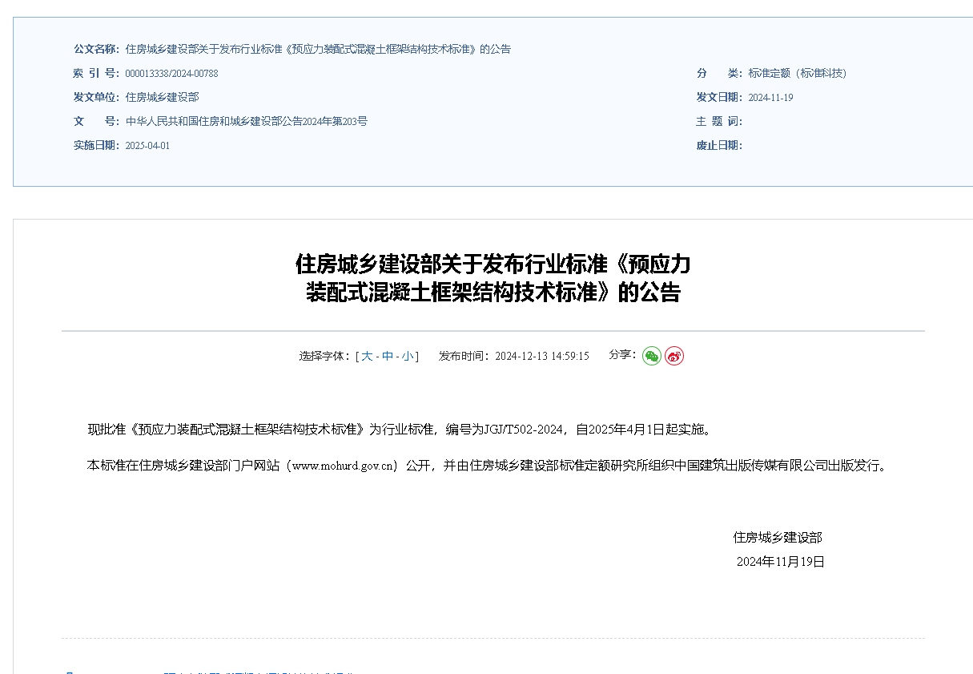Screen dimensions: 973x674
Task: Click the signing date 2024年11月19日
Action: coord(781,562)
